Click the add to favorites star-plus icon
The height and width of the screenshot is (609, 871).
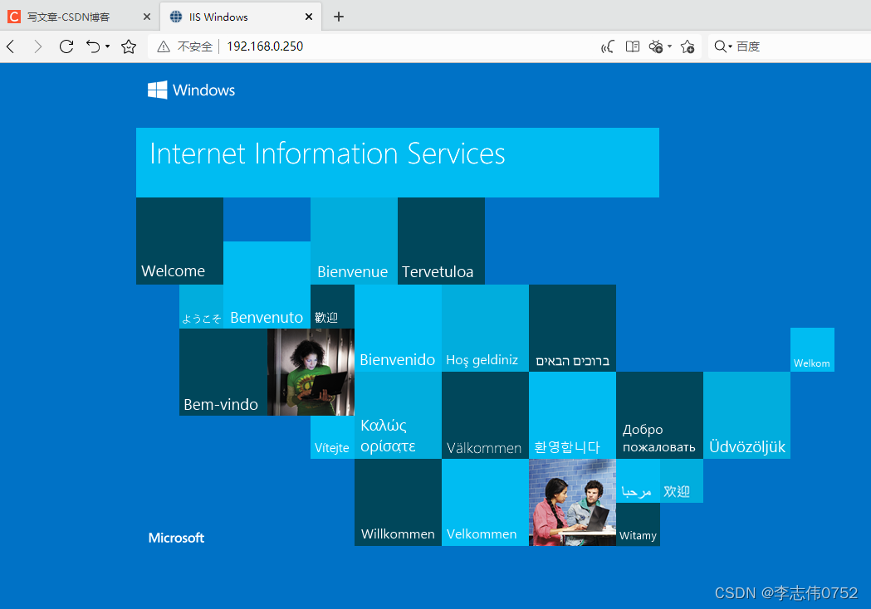[x=688, y=46]
